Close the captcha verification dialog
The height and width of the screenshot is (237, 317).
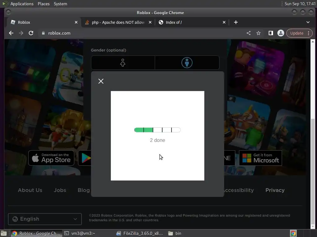pyautogui.click(x=101, y=81)
